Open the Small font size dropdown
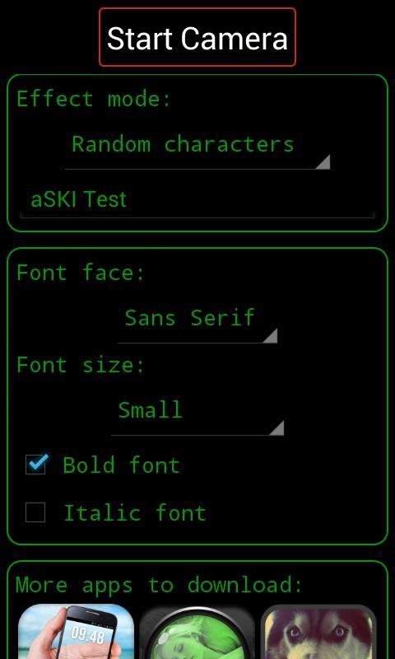Screen dimensions: 395x659 (x=197, y=415)
